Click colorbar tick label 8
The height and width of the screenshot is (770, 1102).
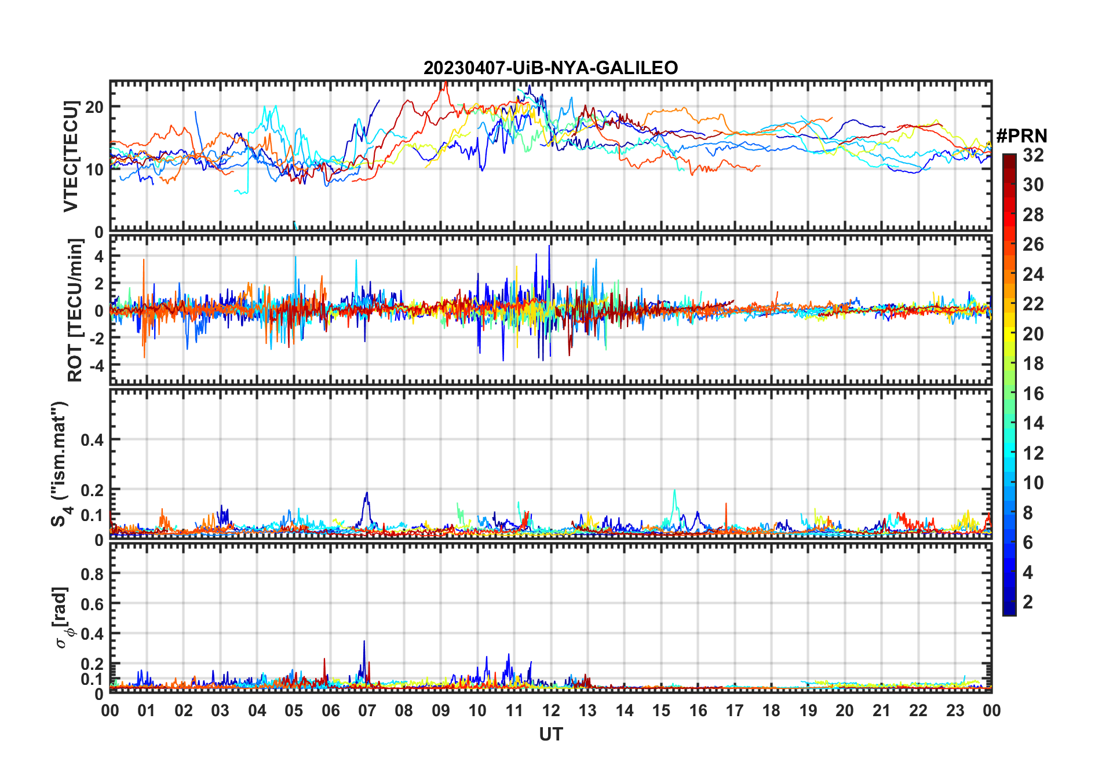pyautogui.click(x=1028, y=513)
